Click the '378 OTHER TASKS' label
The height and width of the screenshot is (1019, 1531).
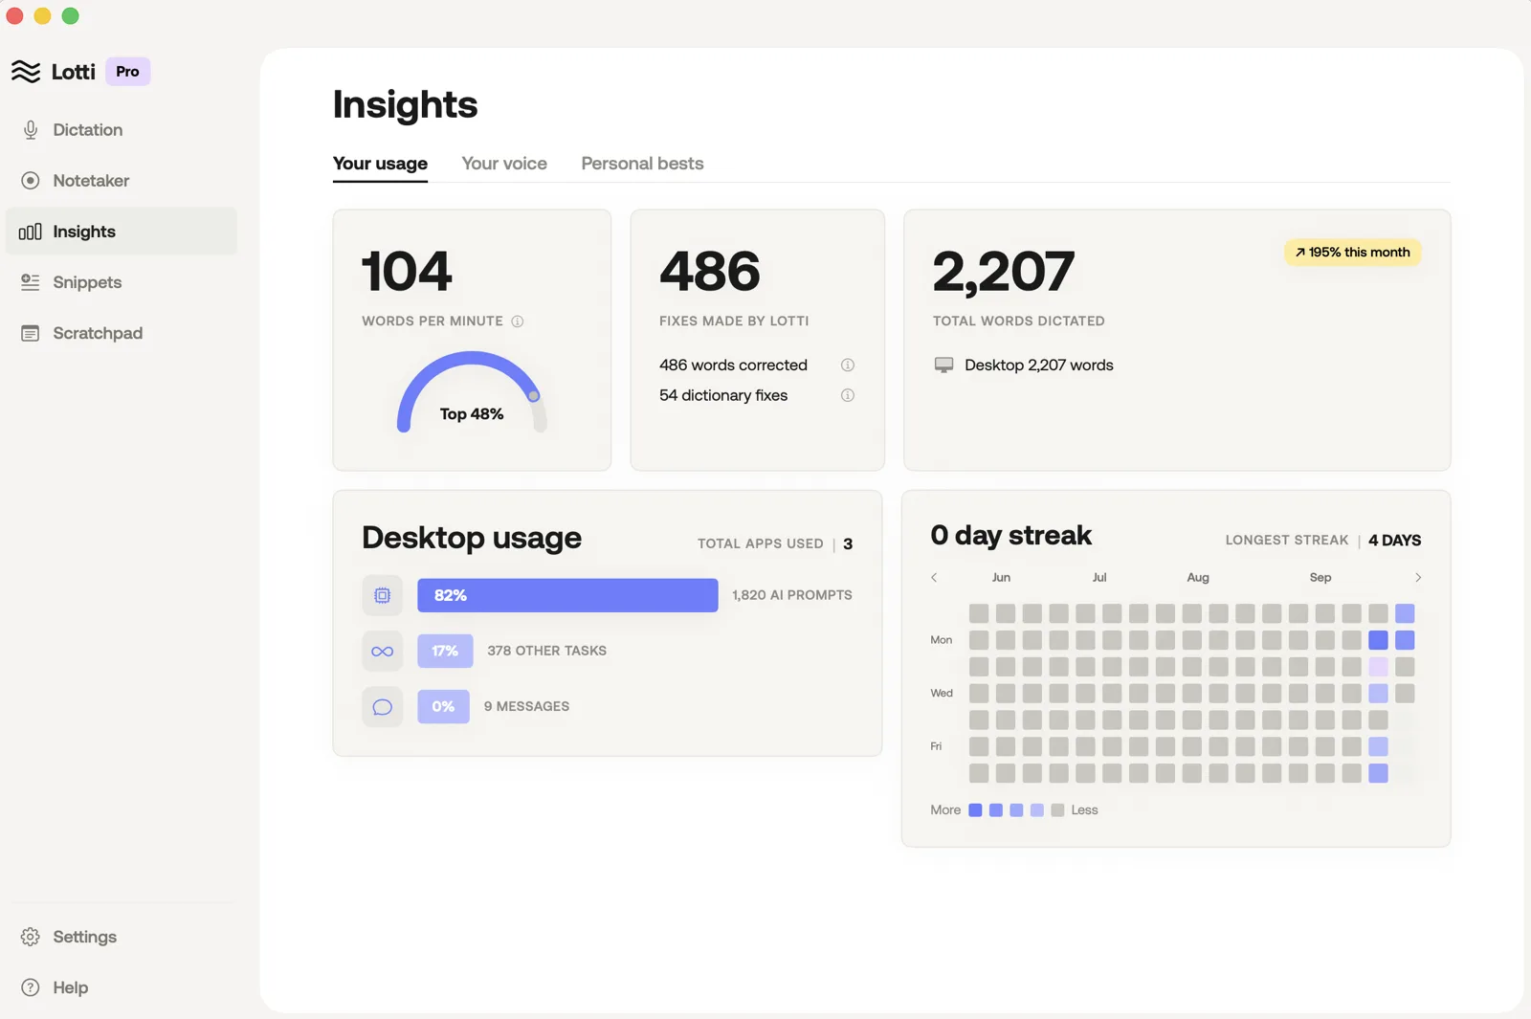click(547, 652)
